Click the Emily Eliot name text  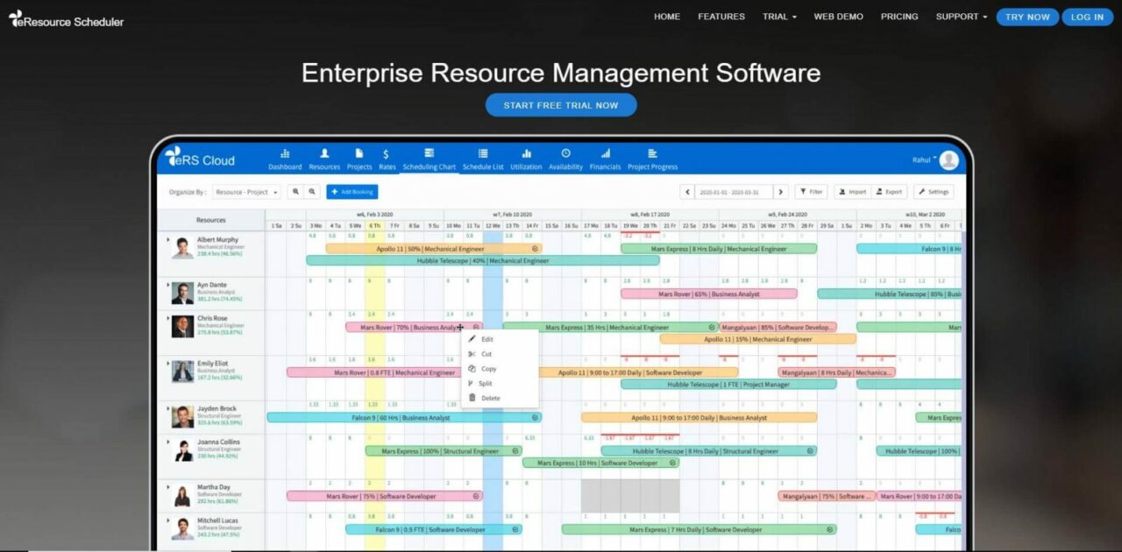pos(212,363)
